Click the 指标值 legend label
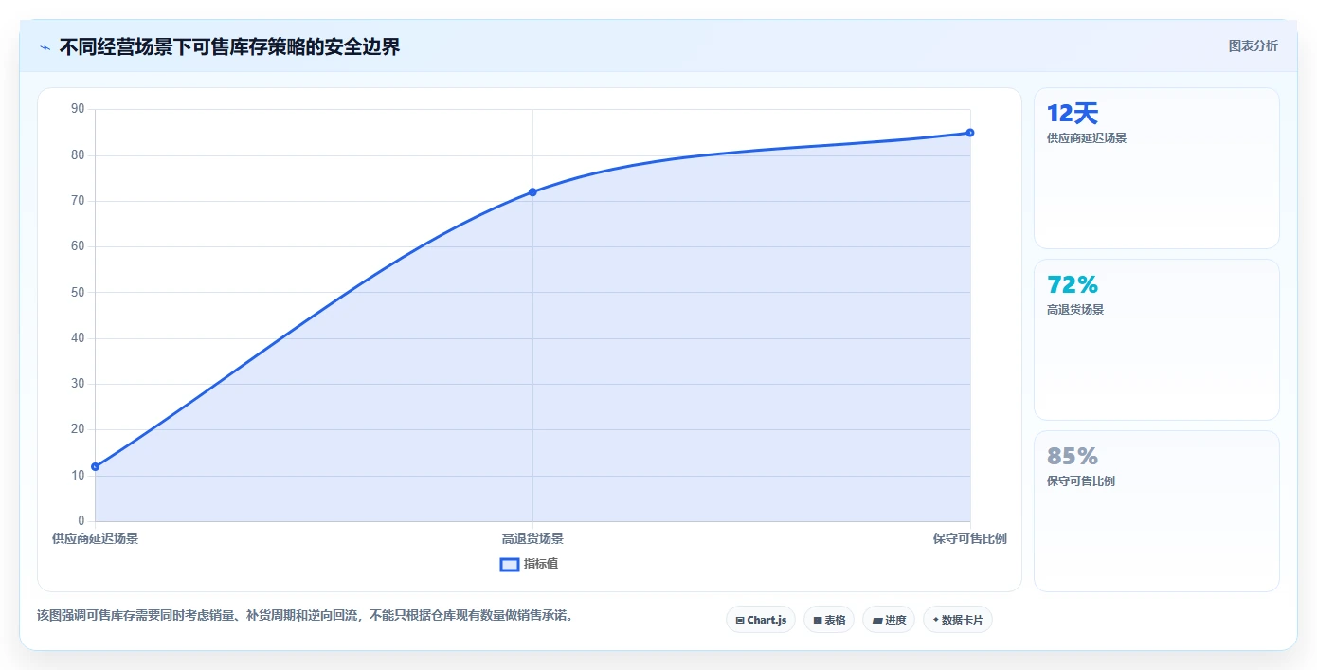The image size is (1317, 670). click(x=541, y=564)
